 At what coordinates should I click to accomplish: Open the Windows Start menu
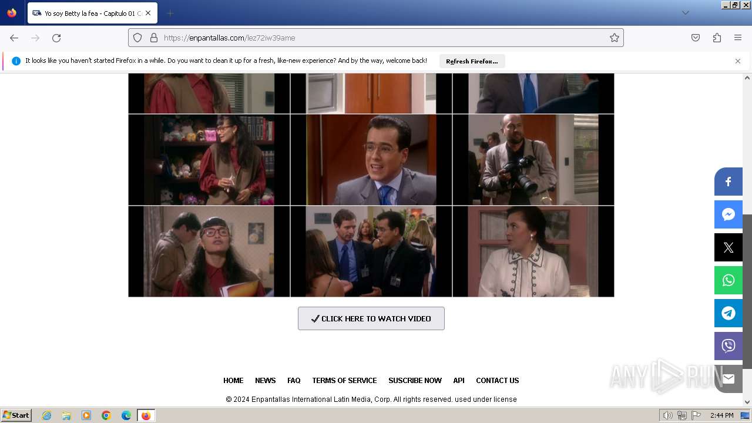(x=16, y=415)
